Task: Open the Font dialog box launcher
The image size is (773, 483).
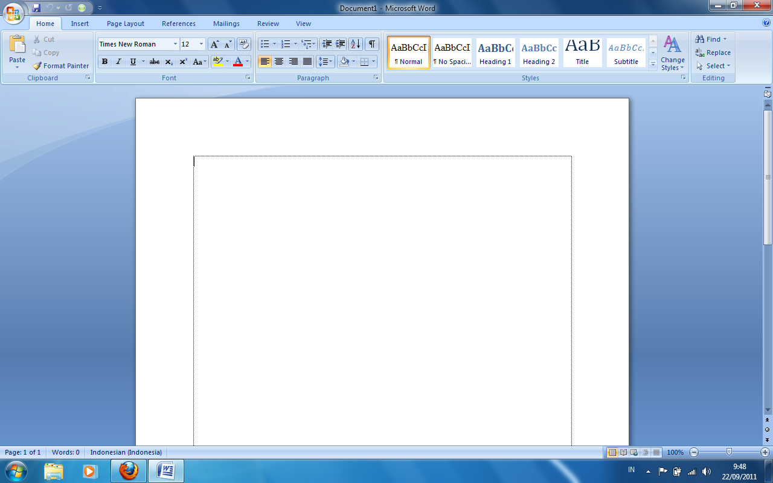Action: click(248, 78)
